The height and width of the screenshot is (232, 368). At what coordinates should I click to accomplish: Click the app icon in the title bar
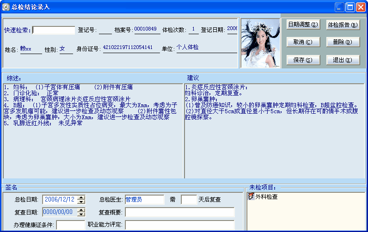pos(6,7)
